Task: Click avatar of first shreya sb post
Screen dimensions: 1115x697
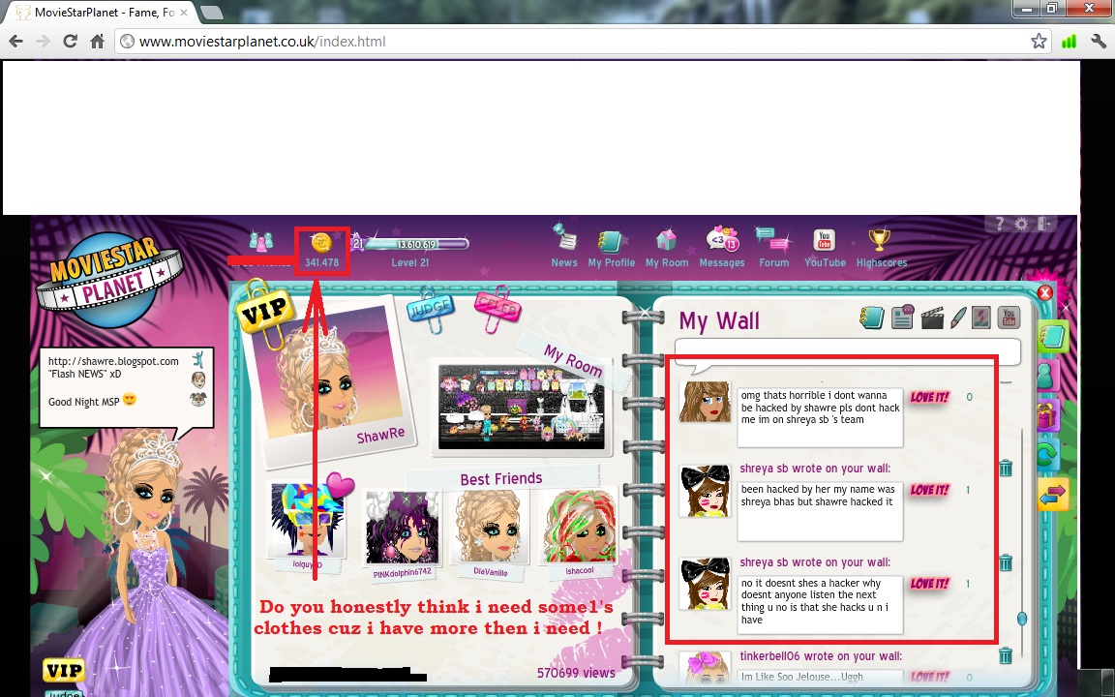Action: tap(705, 491)
